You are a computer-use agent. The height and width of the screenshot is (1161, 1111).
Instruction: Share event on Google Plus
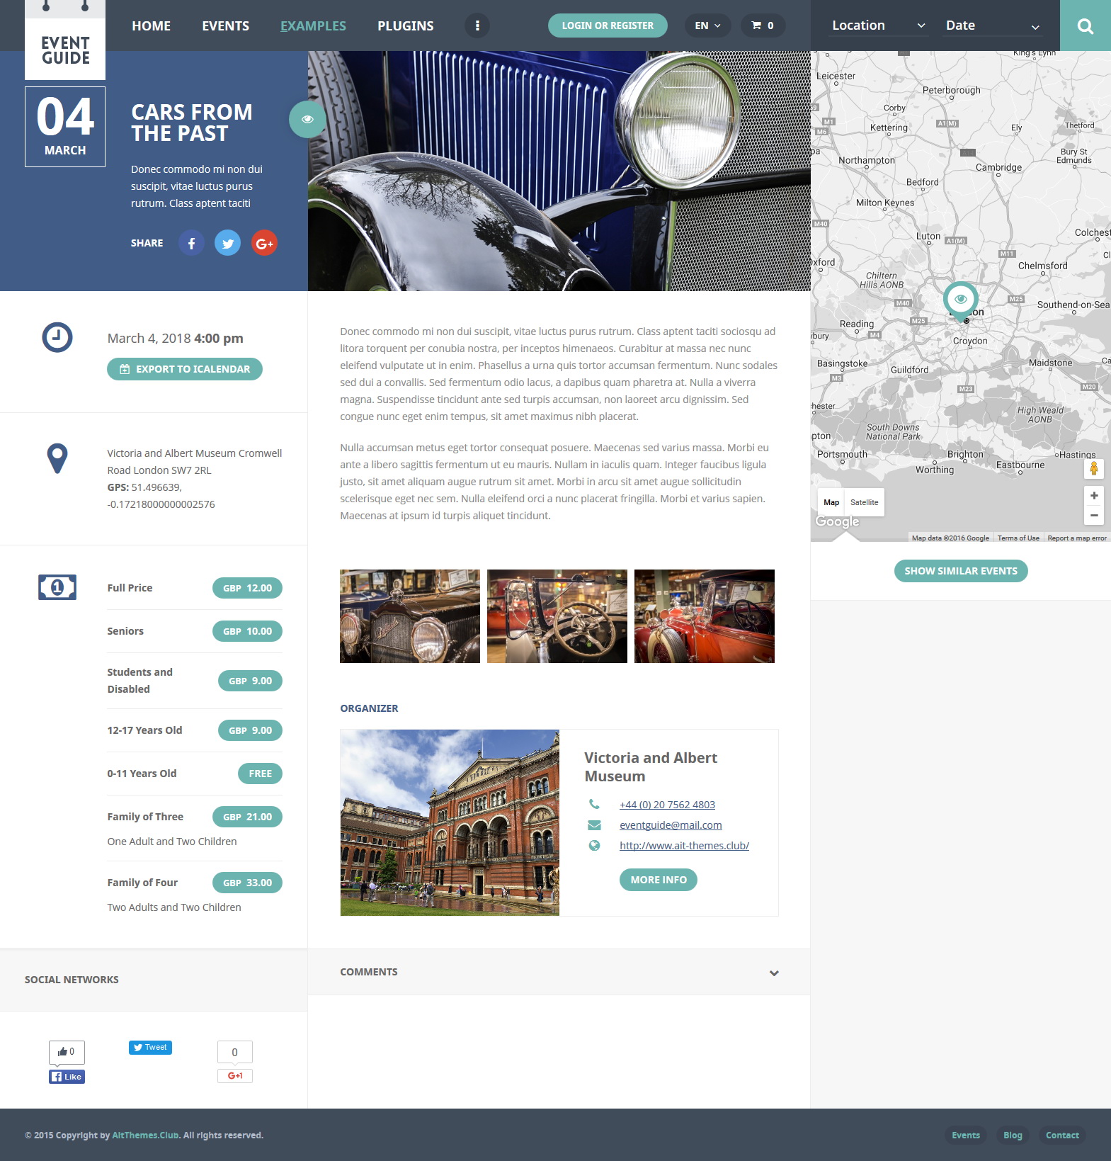(x=264, y=243)
